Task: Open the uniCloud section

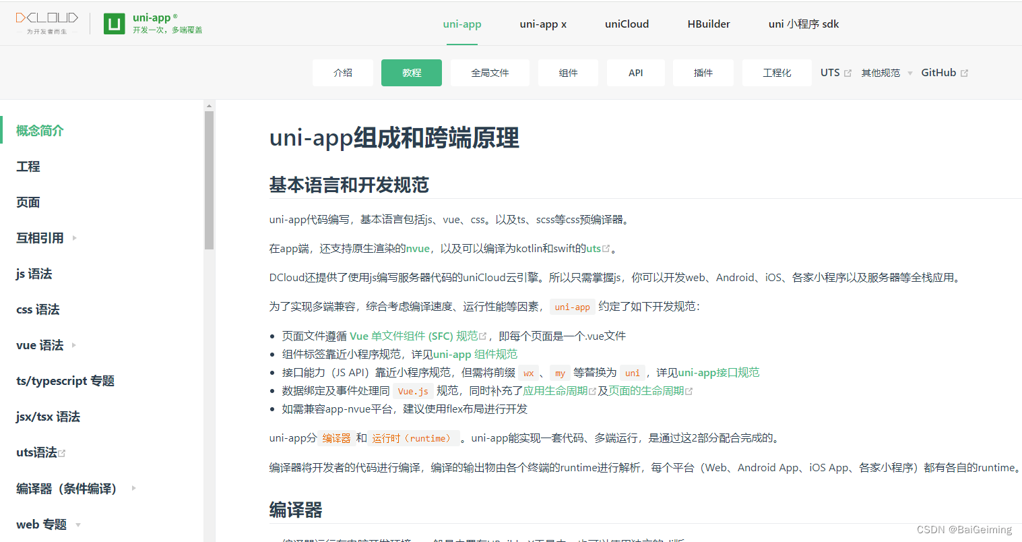Action: click(x=627, y=24)
